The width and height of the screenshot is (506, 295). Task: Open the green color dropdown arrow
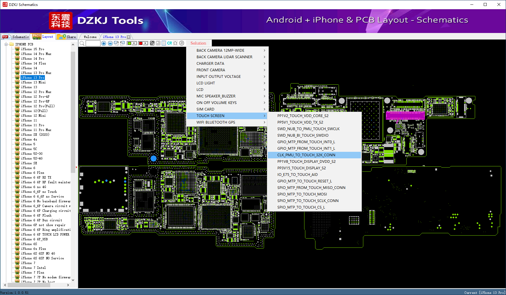click(x=134, y=43)
